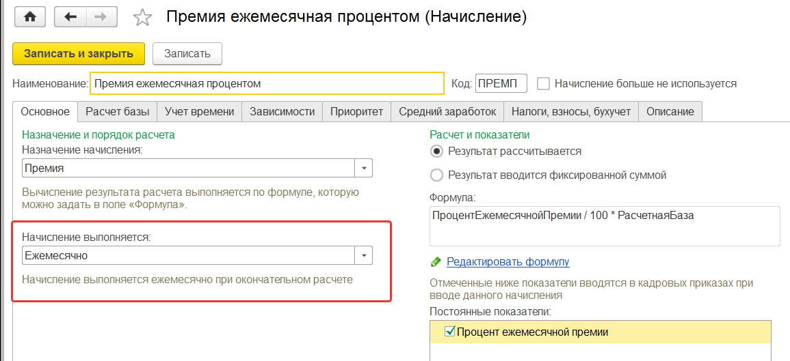Add to favorites with the star icon

point(142,18)
